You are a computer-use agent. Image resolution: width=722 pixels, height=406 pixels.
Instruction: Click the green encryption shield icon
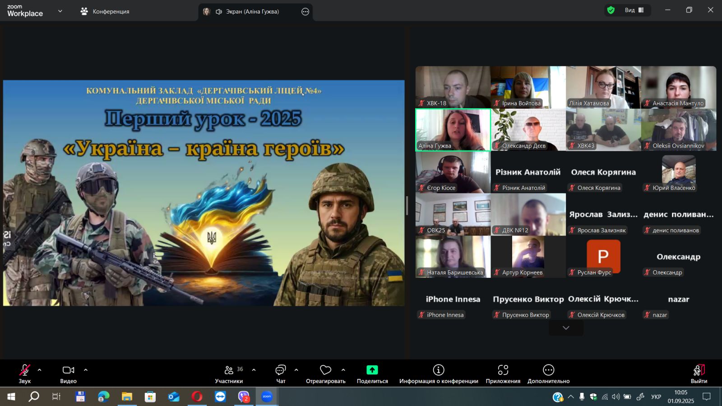tap(611, 10)
